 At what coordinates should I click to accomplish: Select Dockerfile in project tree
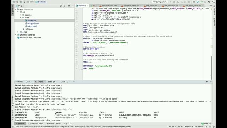pyautogui.click(x=32, y=21)
